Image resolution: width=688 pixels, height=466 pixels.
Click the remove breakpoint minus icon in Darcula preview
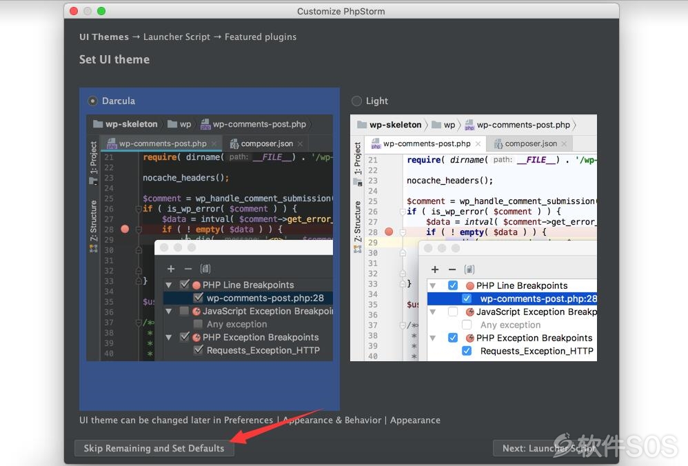point(188,269)
